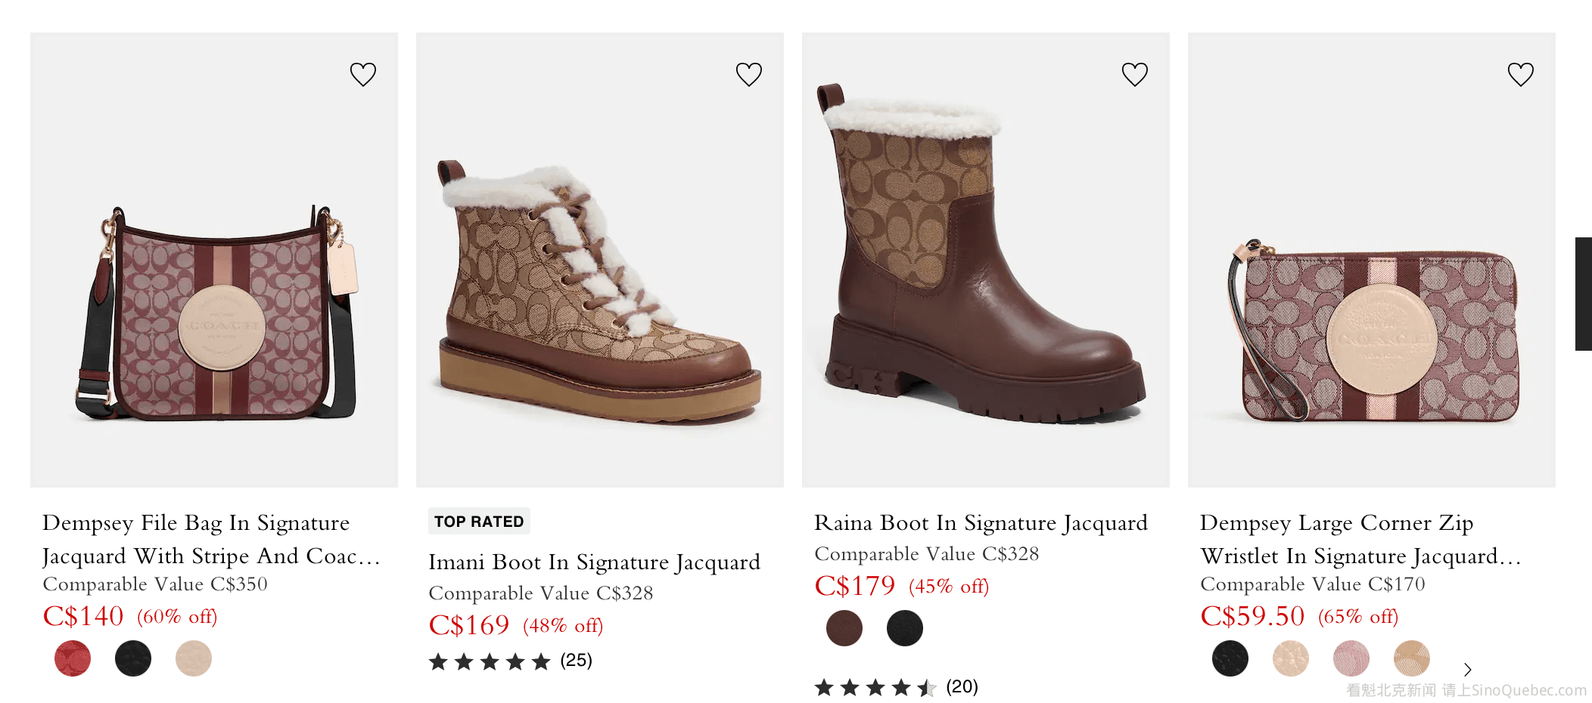1592x703 pixels.
Task: Select red color swatch for Dempsey File Bag
Action: tap(73, 658)
